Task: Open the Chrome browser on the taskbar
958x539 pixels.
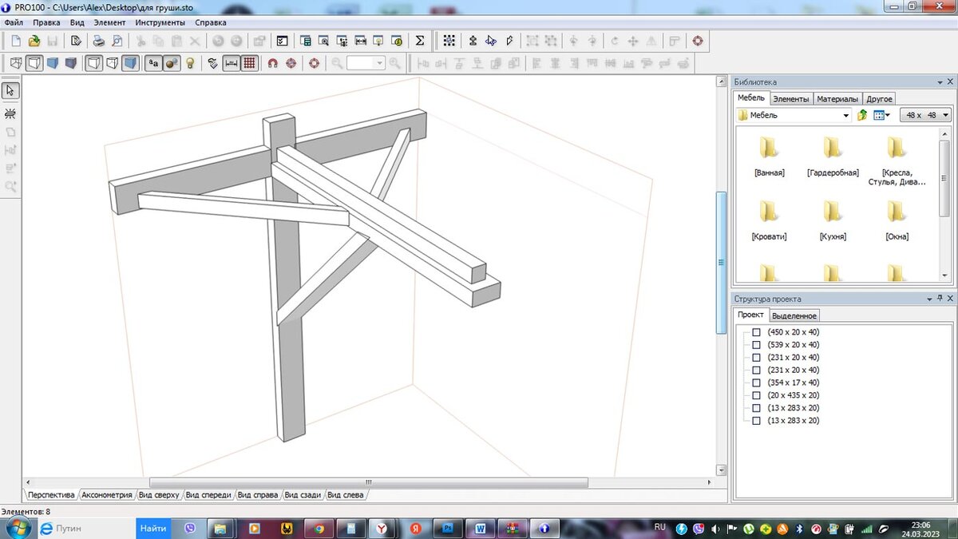Action: click(x=319, y=528)
